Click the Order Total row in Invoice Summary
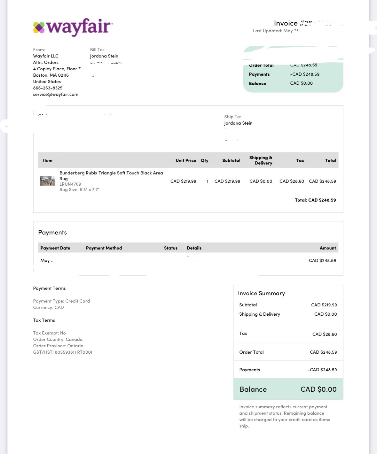Screen dimensions: 377x454 [x=288, y=352]
